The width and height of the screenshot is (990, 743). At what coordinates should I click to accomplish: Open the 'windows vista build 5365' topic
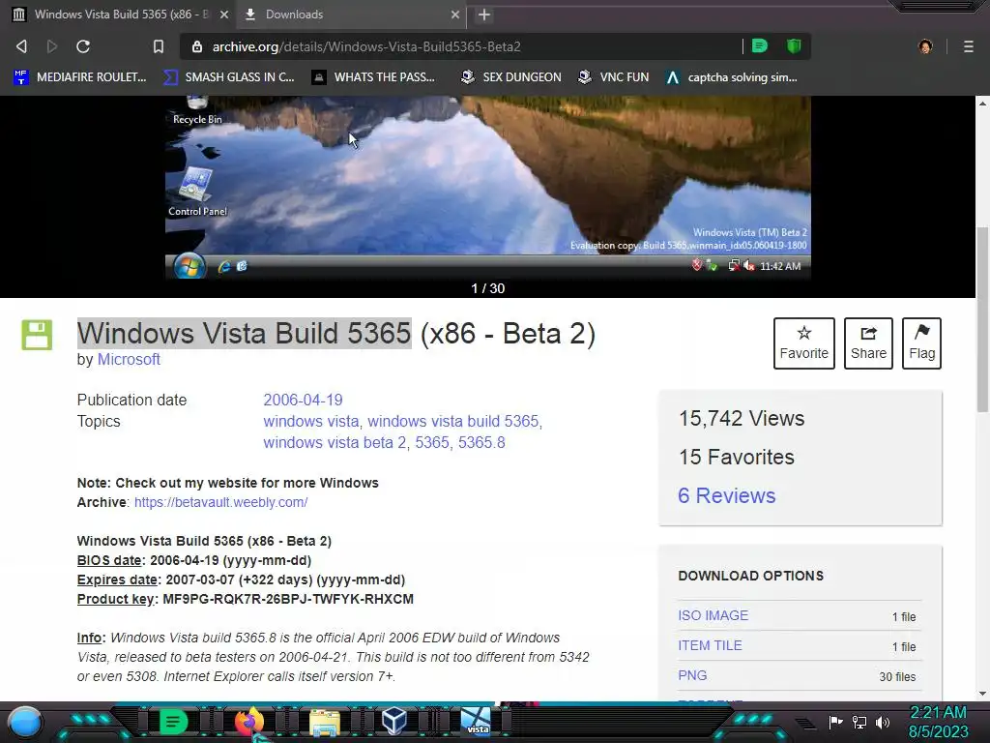tap(452, 422)
